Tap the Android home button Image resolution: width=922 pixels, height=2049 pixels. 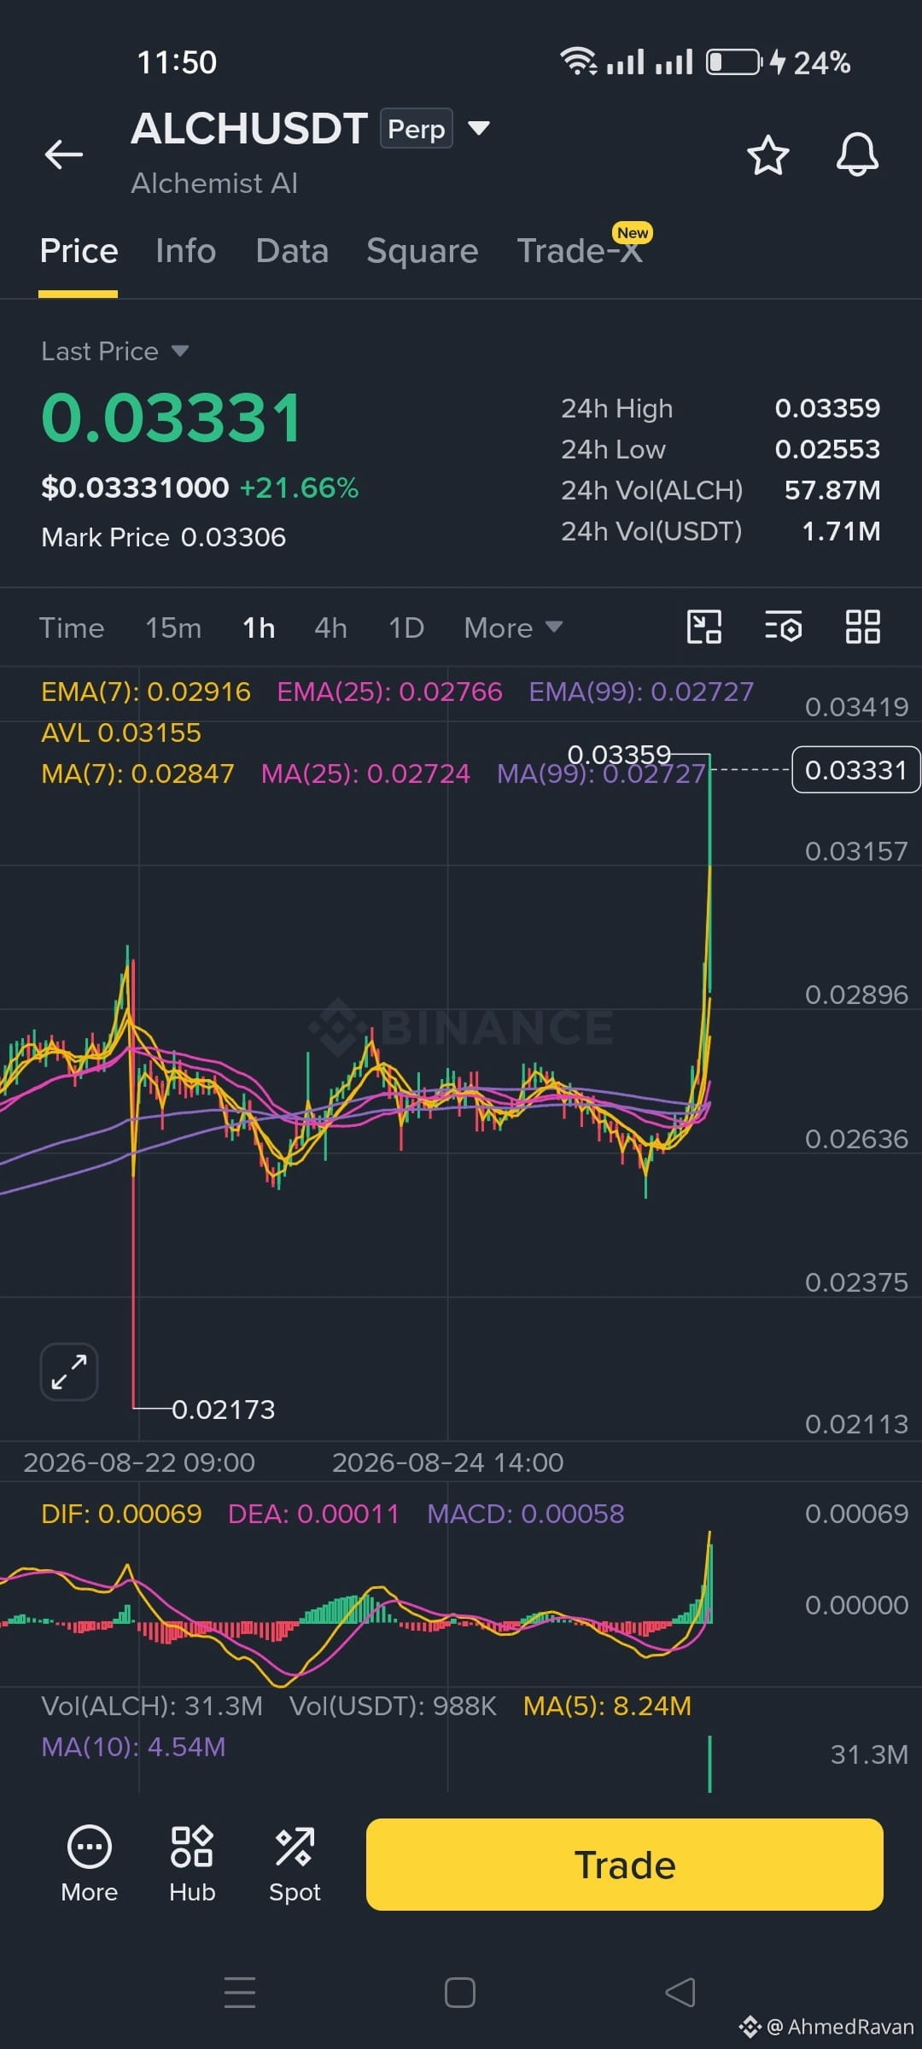point(460,1993)
